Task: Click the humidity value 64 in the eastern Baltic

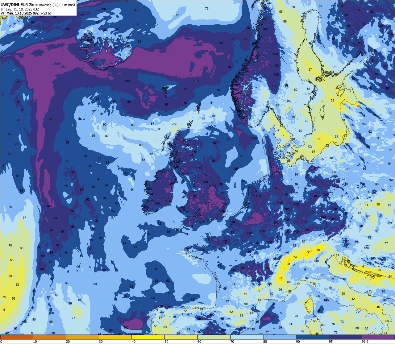Action: pos(336,136)
